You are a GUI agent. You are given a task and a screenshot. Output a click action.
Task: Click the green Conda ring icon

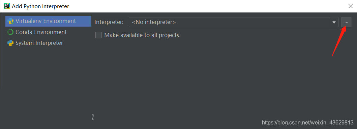tap(10, 32)
